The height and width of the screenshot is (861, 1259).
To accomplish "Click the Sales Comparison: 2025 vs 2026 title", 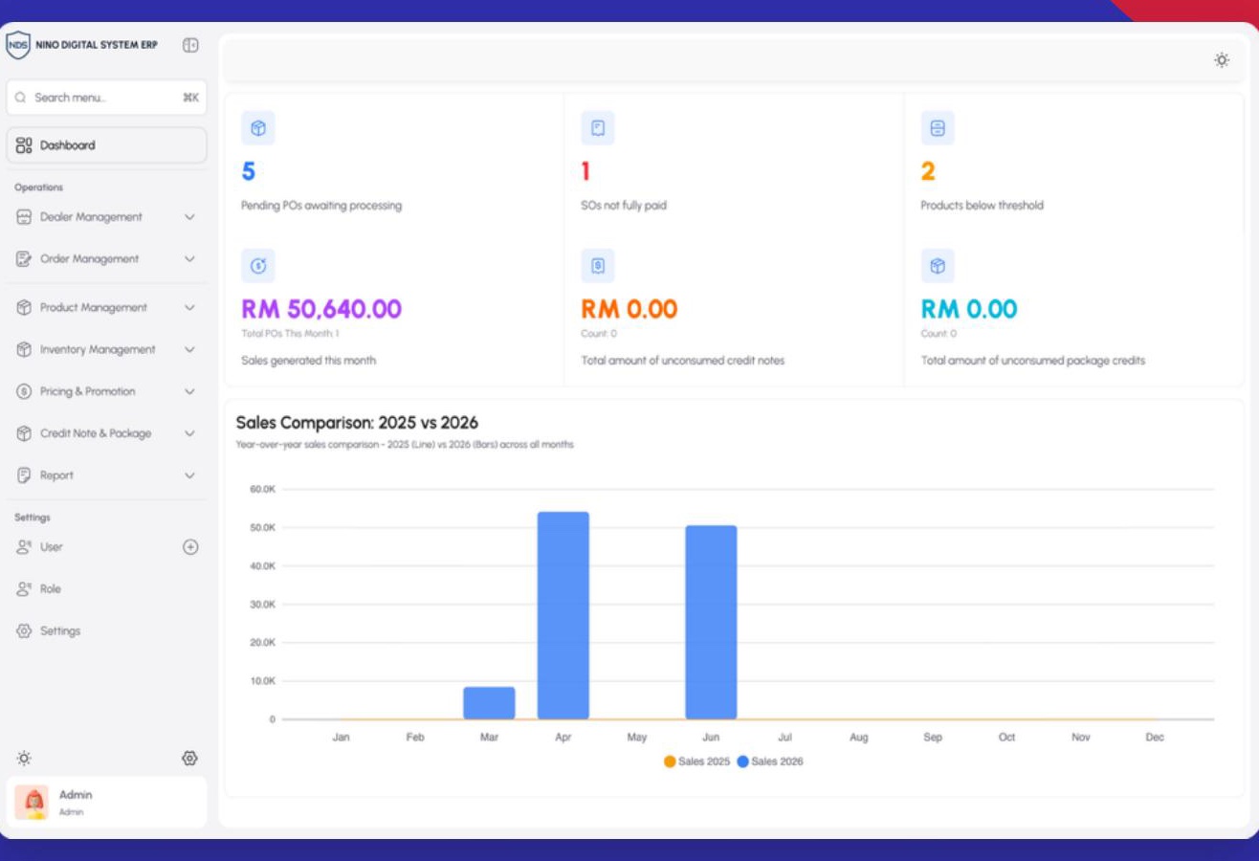I will 357,423.
